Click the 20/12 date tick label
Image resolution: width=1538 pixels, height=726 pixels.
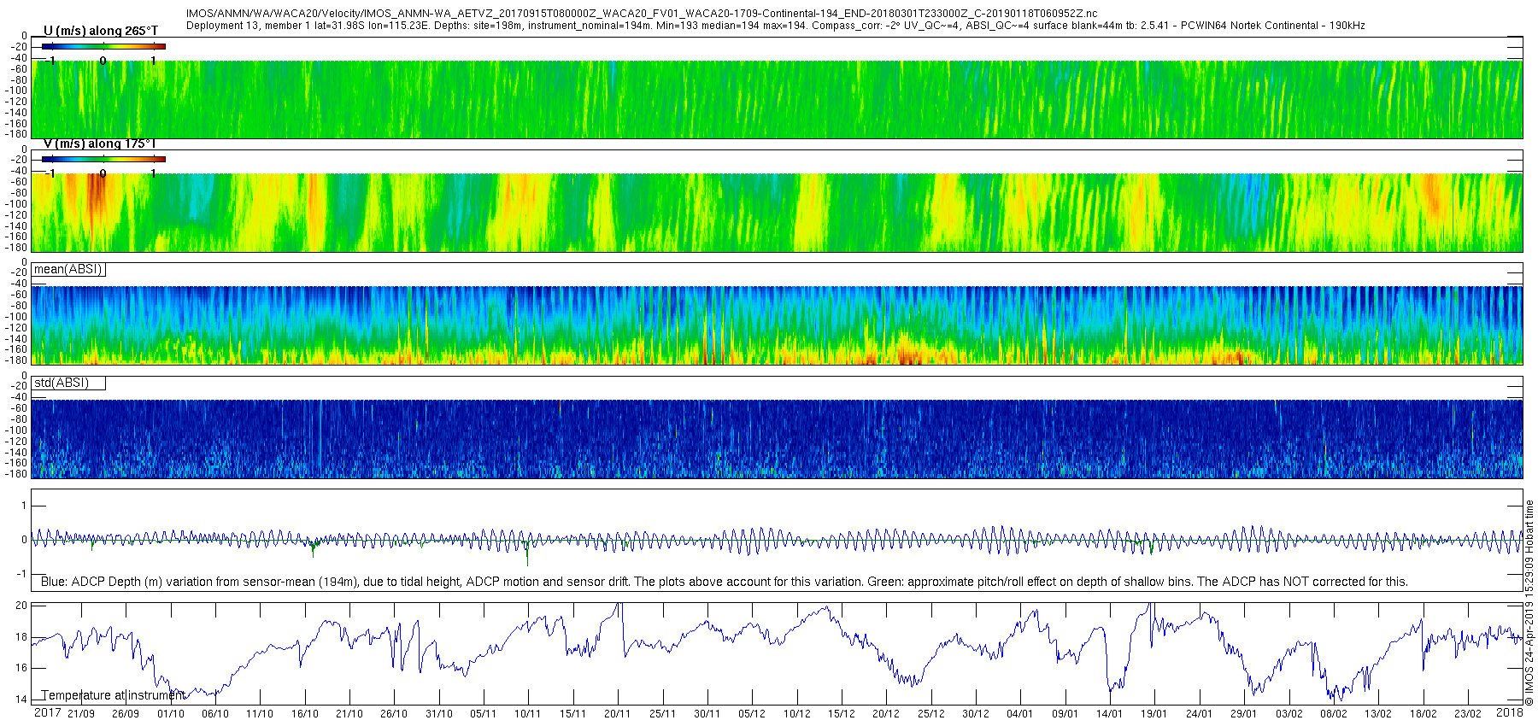(x=886, y=714)
